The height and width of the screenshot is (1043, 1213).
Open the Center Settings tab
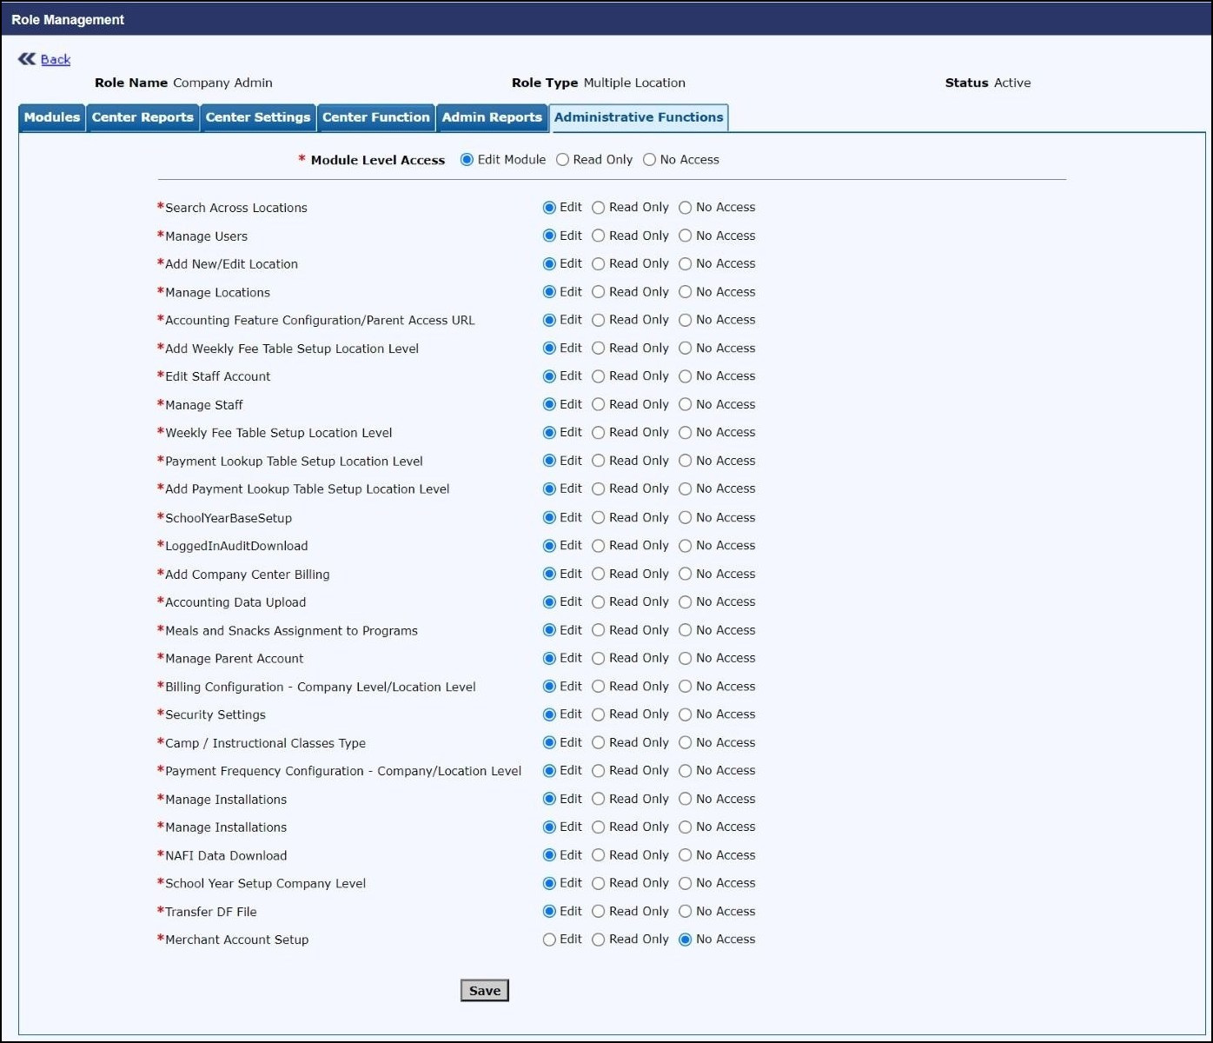pyautogui.click(x=258, y=117)
